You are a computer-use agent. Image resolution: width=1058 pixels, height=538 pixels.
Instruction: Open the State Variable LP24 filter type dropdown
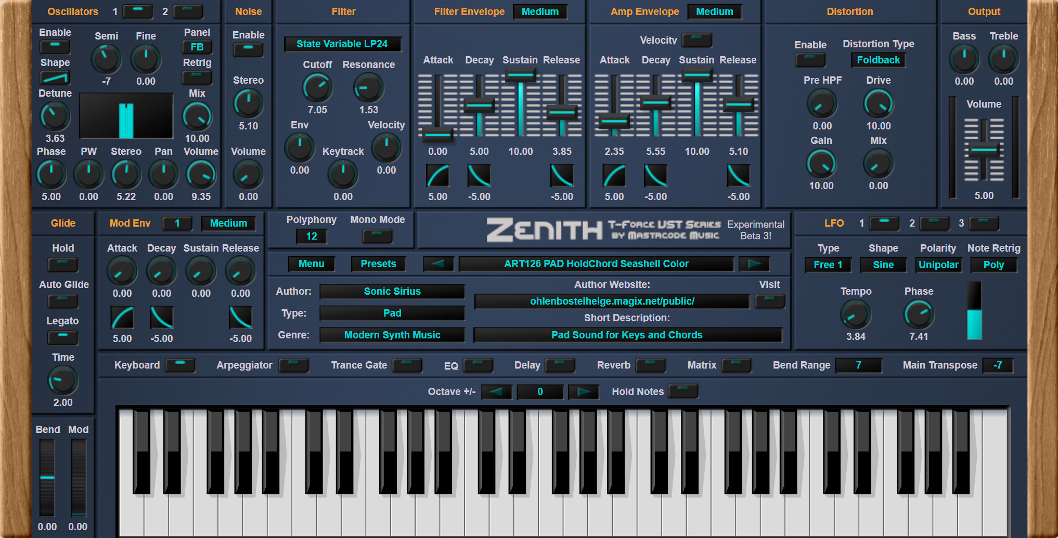coord(342,44)
